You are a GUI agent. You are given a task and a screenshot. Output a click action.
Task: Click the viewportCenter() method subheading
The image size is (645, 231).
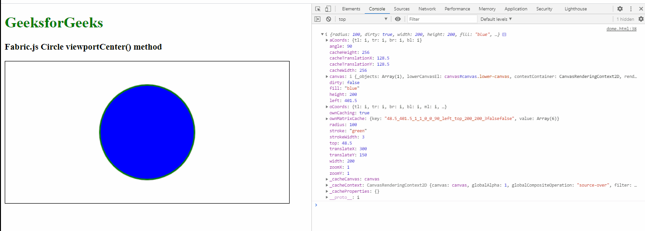click(x=83, y=47)
